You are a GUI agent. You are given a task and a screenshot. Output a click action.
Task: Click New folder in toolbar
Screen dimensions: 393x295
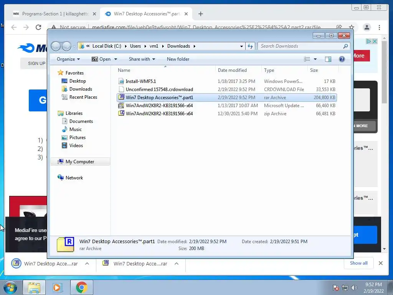[x=178, y=59]
